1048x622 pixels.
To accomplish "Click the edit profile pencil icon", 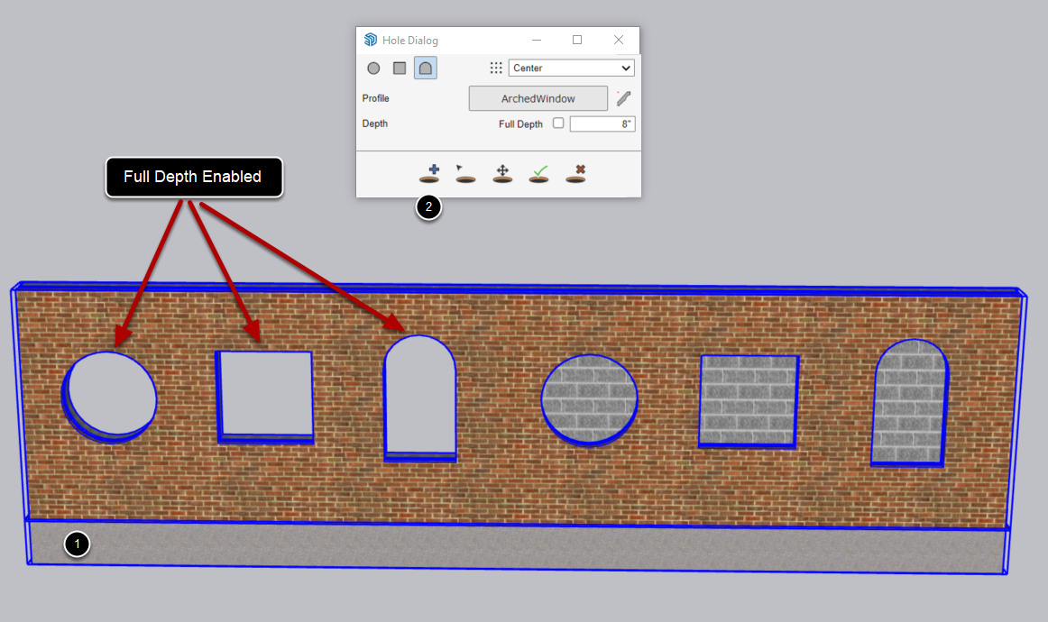I will [x=623, y=98].
